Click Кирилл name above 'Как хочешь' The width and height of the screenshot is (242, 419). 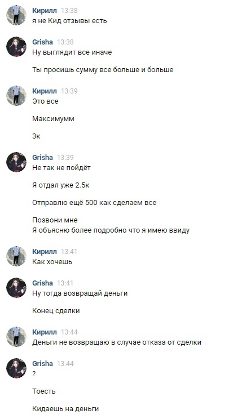(45, 252)
